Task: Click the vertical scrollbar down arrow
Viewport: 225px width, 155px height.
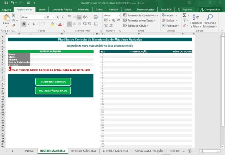Action: coord(223,146)
